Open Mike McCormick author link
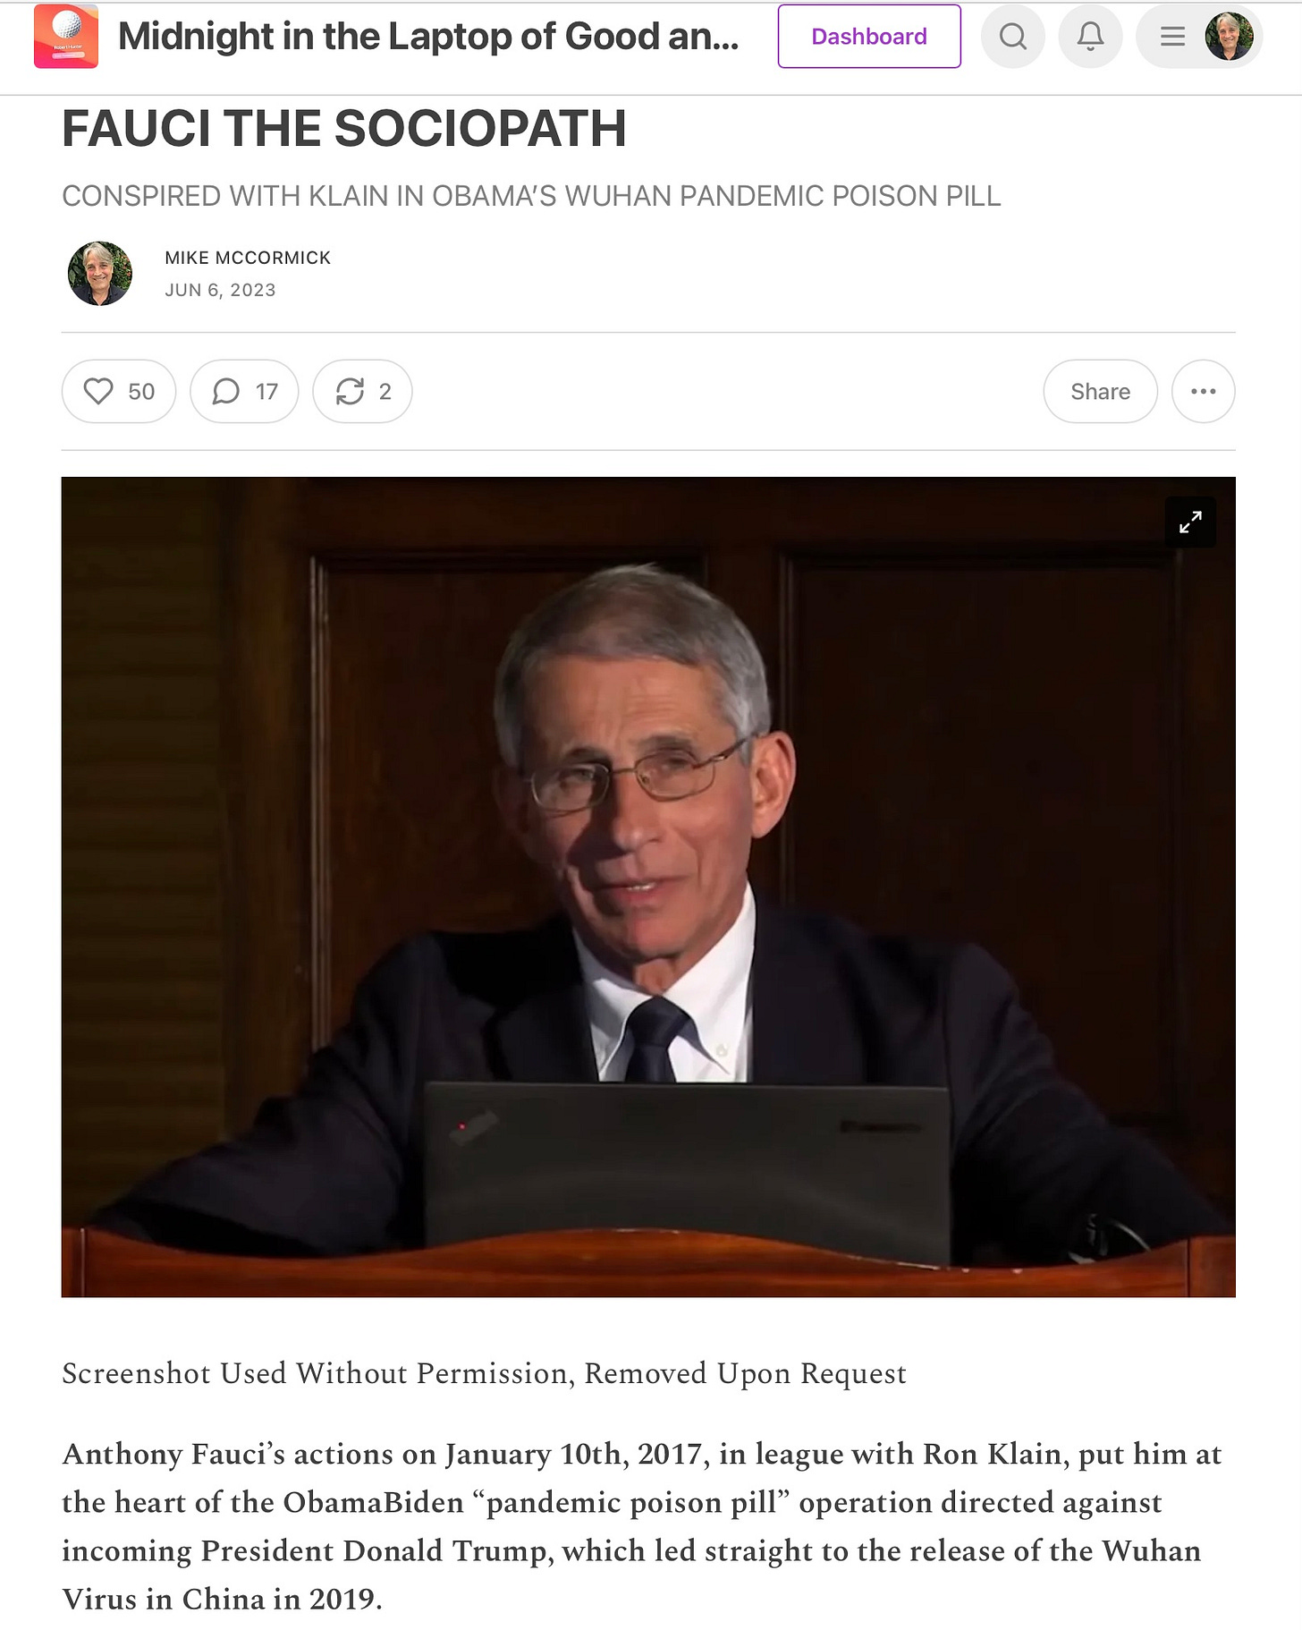Image resolution: width=1302 pixels, height=1630 pixels. pos(248,258)
